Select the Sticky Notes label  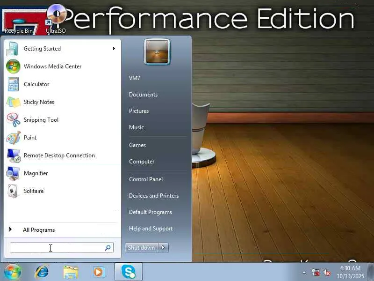coord(39,102)
